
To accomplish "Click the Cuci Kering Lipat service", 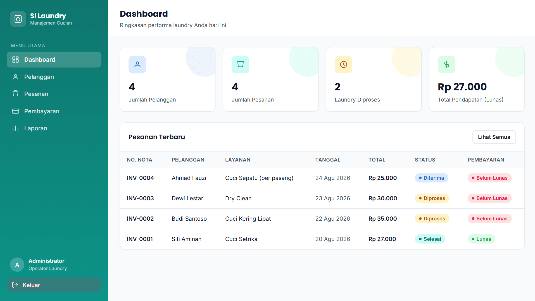I will (248, 219).
